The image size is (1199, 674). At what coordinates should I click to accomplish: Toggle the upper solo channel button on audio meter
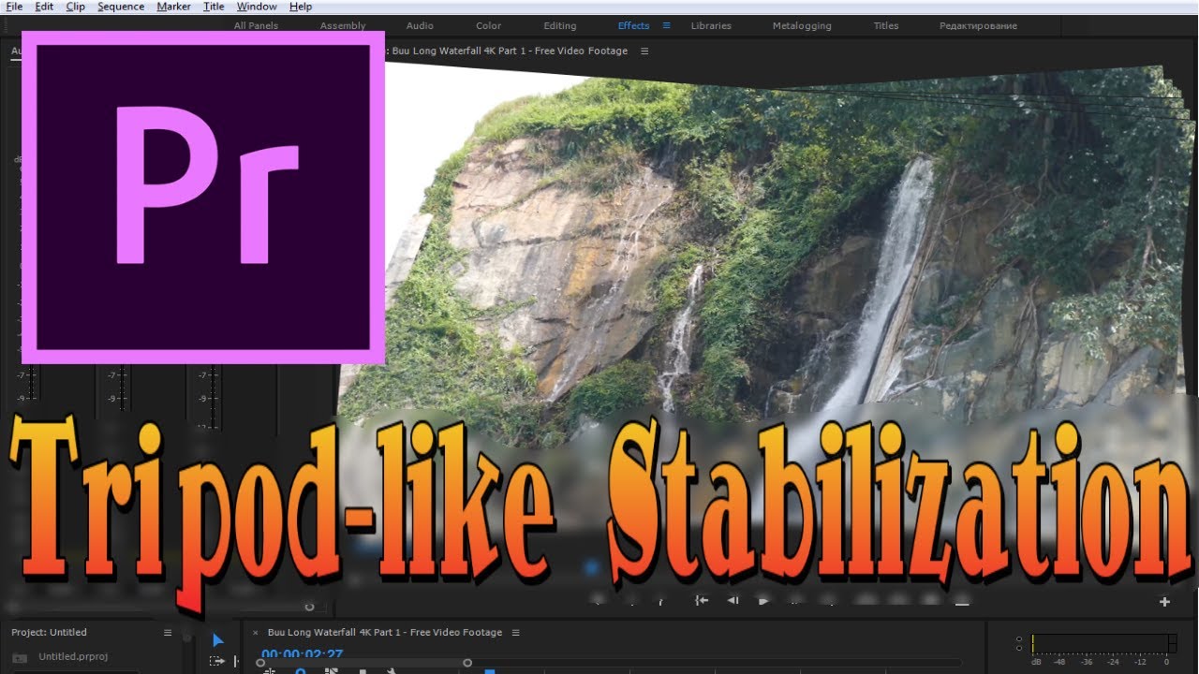tap(1019, 638)
